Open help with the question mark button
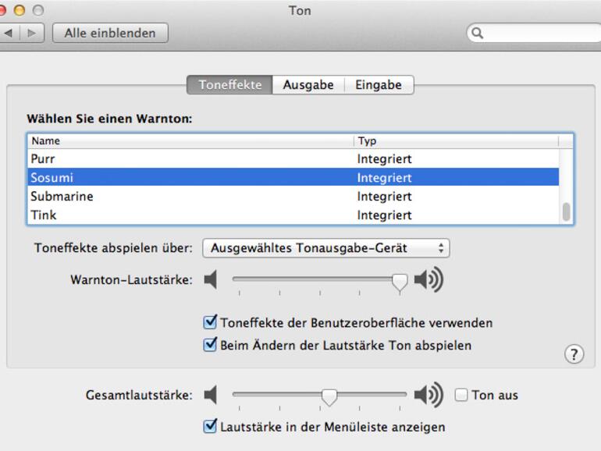Viewport: 601px width, 451px height. pos(574,354)
